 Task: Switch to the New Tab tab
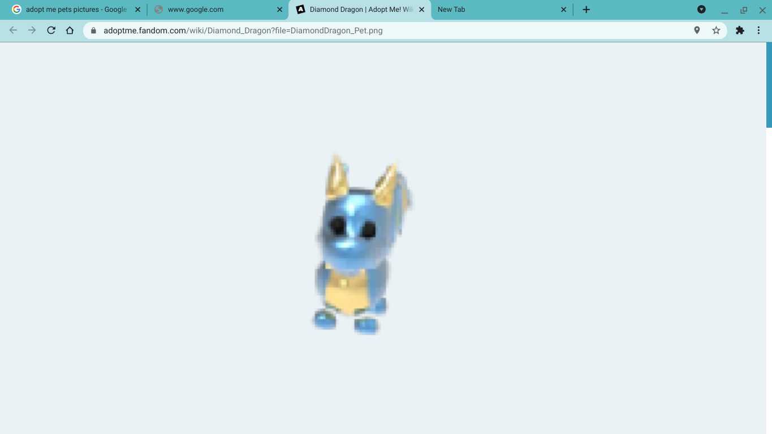point(492,10)
